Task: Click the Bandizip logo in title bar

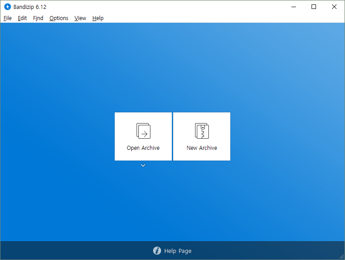Action: (x=7, y=7)
